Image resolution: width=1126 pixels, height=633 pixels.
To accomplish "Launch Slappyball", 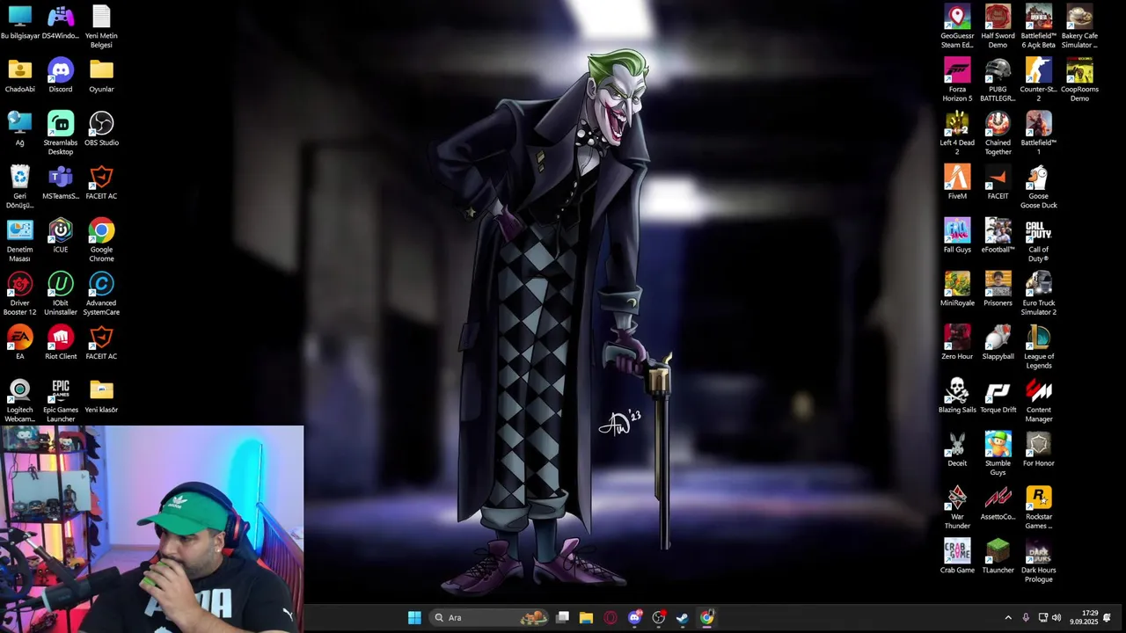I will 998,343.
